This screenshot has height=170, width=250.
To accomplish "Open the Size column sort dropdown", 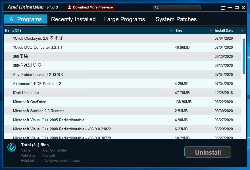I will click(x=211, y=31).
